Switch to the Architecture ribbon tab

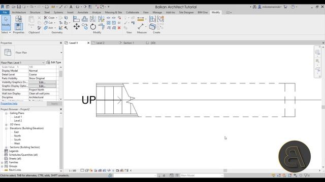tap(19, 12)
